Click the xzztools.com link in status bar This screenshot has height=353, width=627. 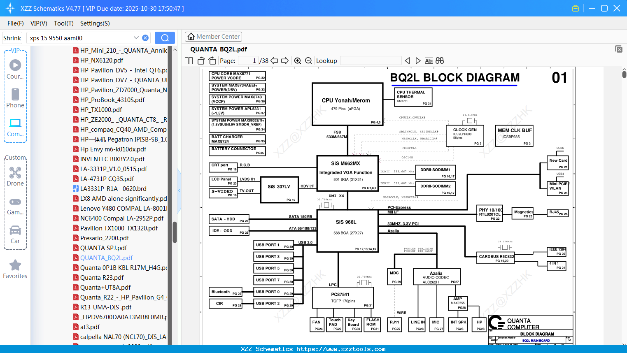point(341,349)
